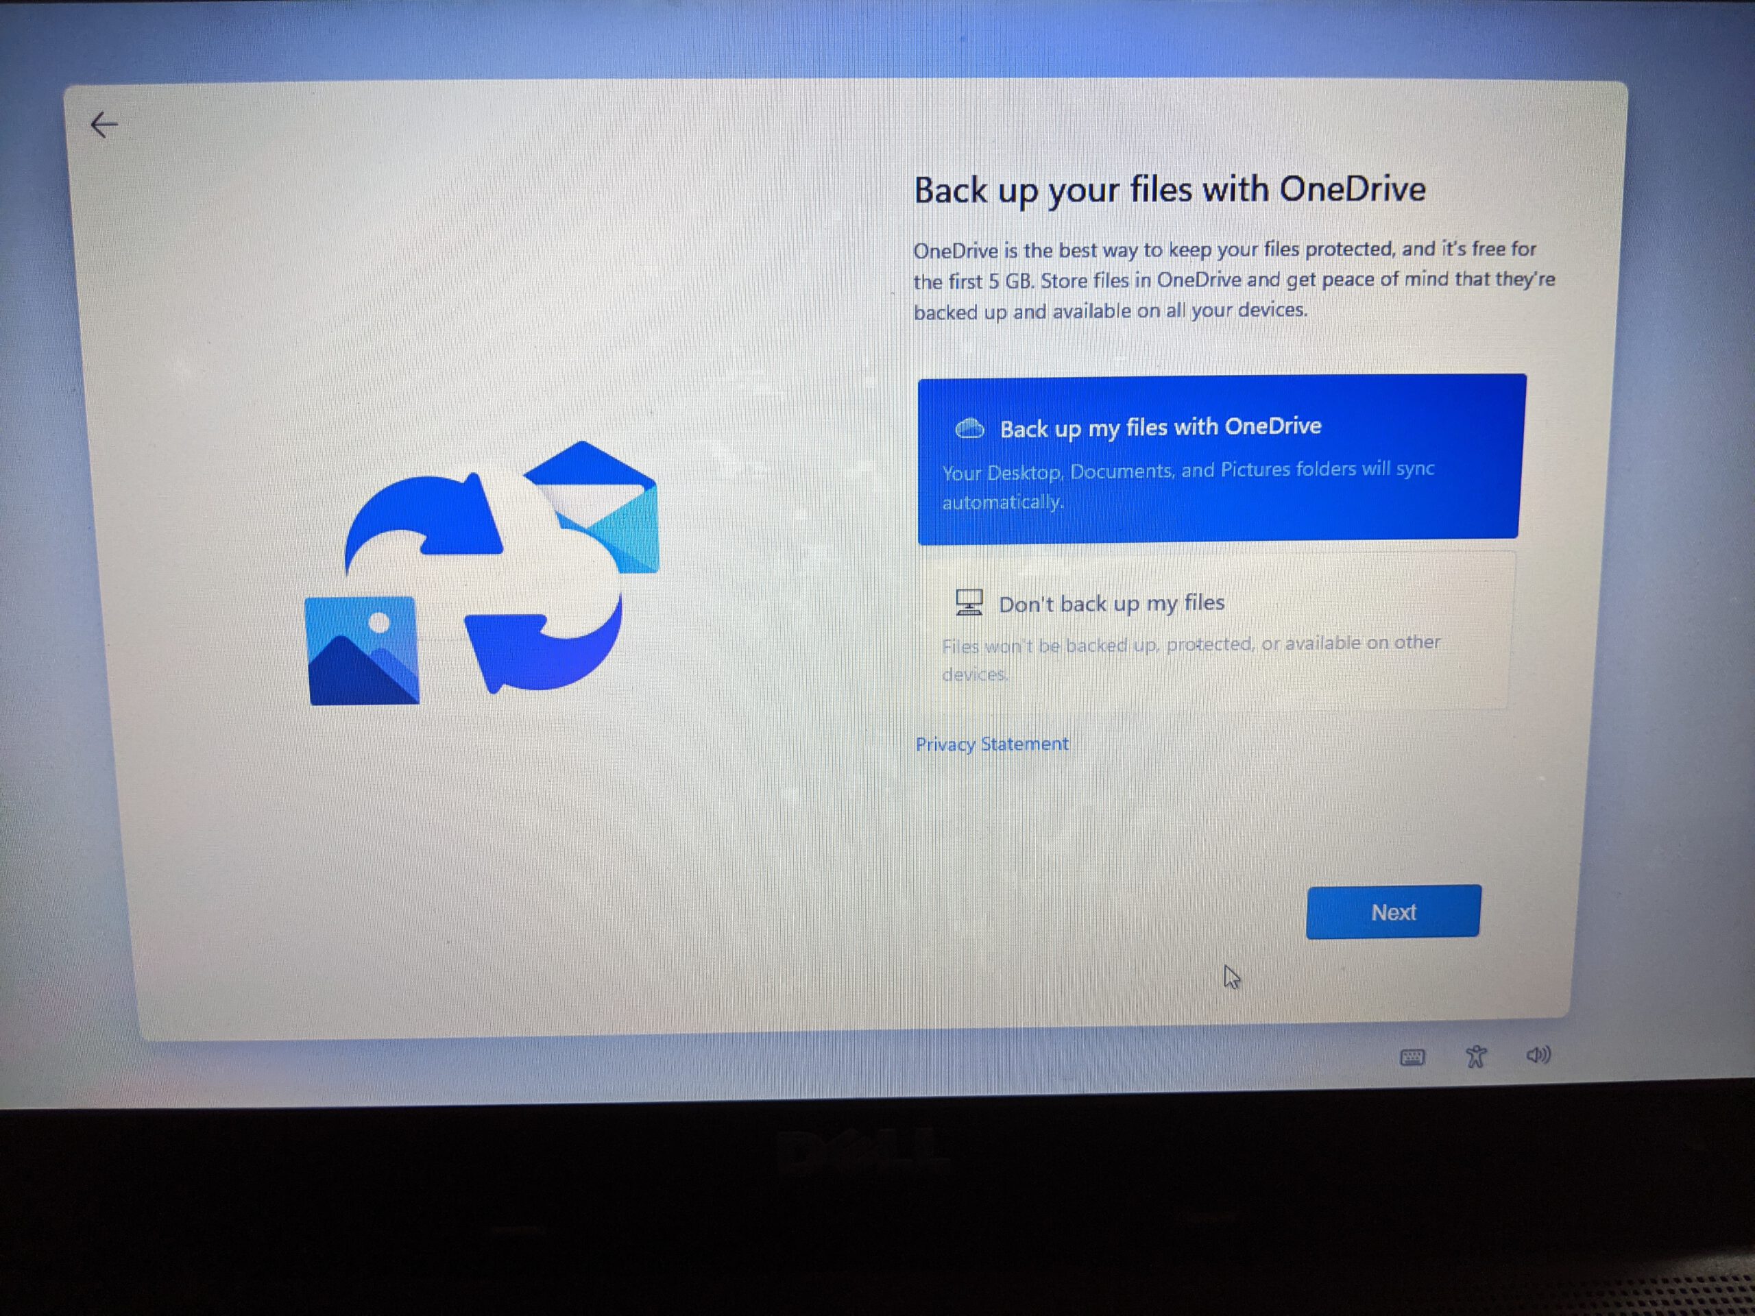This screenshot has width=1755, height=1316.
Task: Click the Next button
Action: click(1393, 912)
